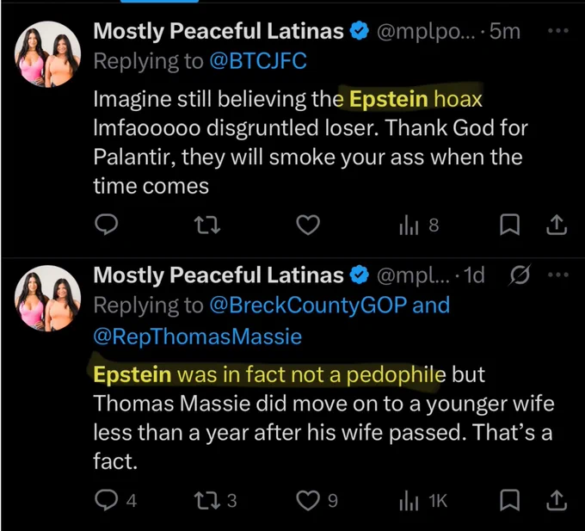Open the @BTCJFC profile link
Screen dimensions: 585x531
pos(258,61)
